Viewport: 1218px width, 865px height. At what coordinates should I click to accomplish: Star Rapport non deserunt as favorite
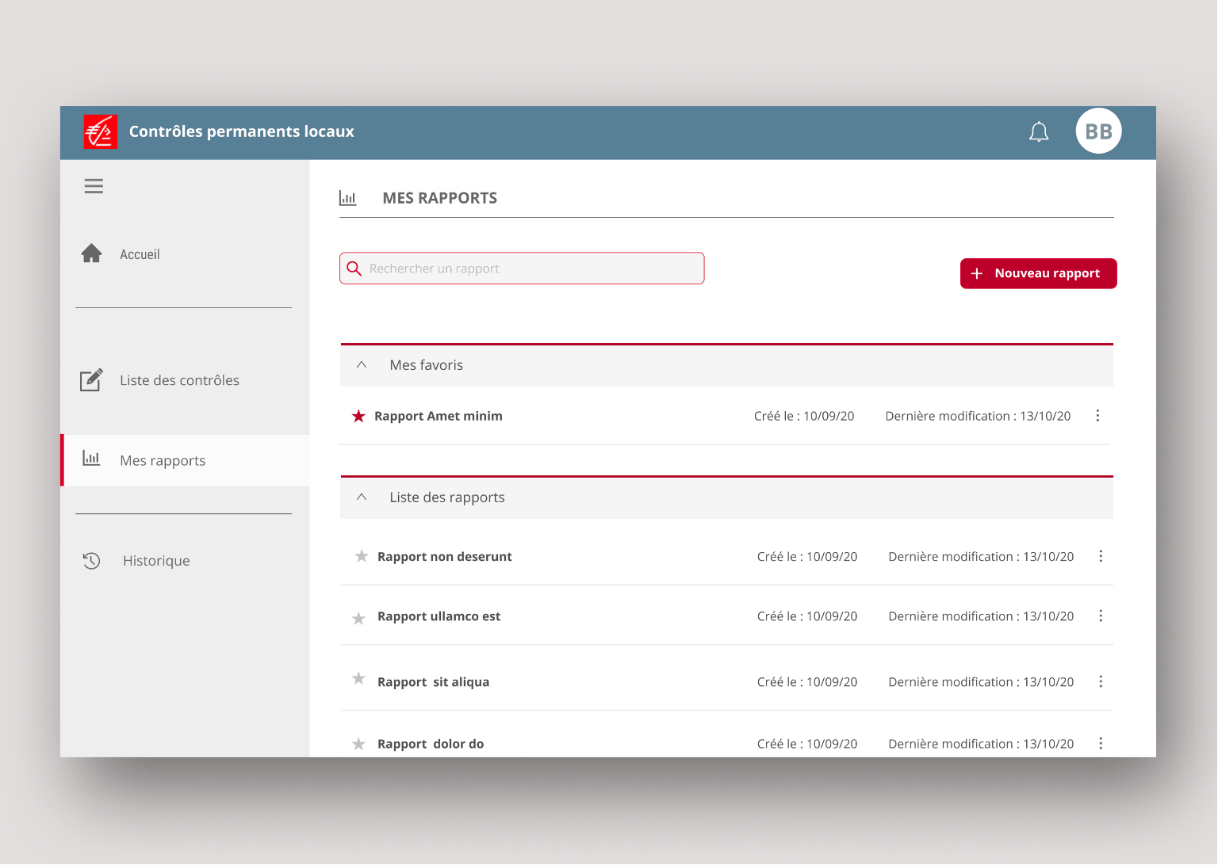[x=362, y=556]
